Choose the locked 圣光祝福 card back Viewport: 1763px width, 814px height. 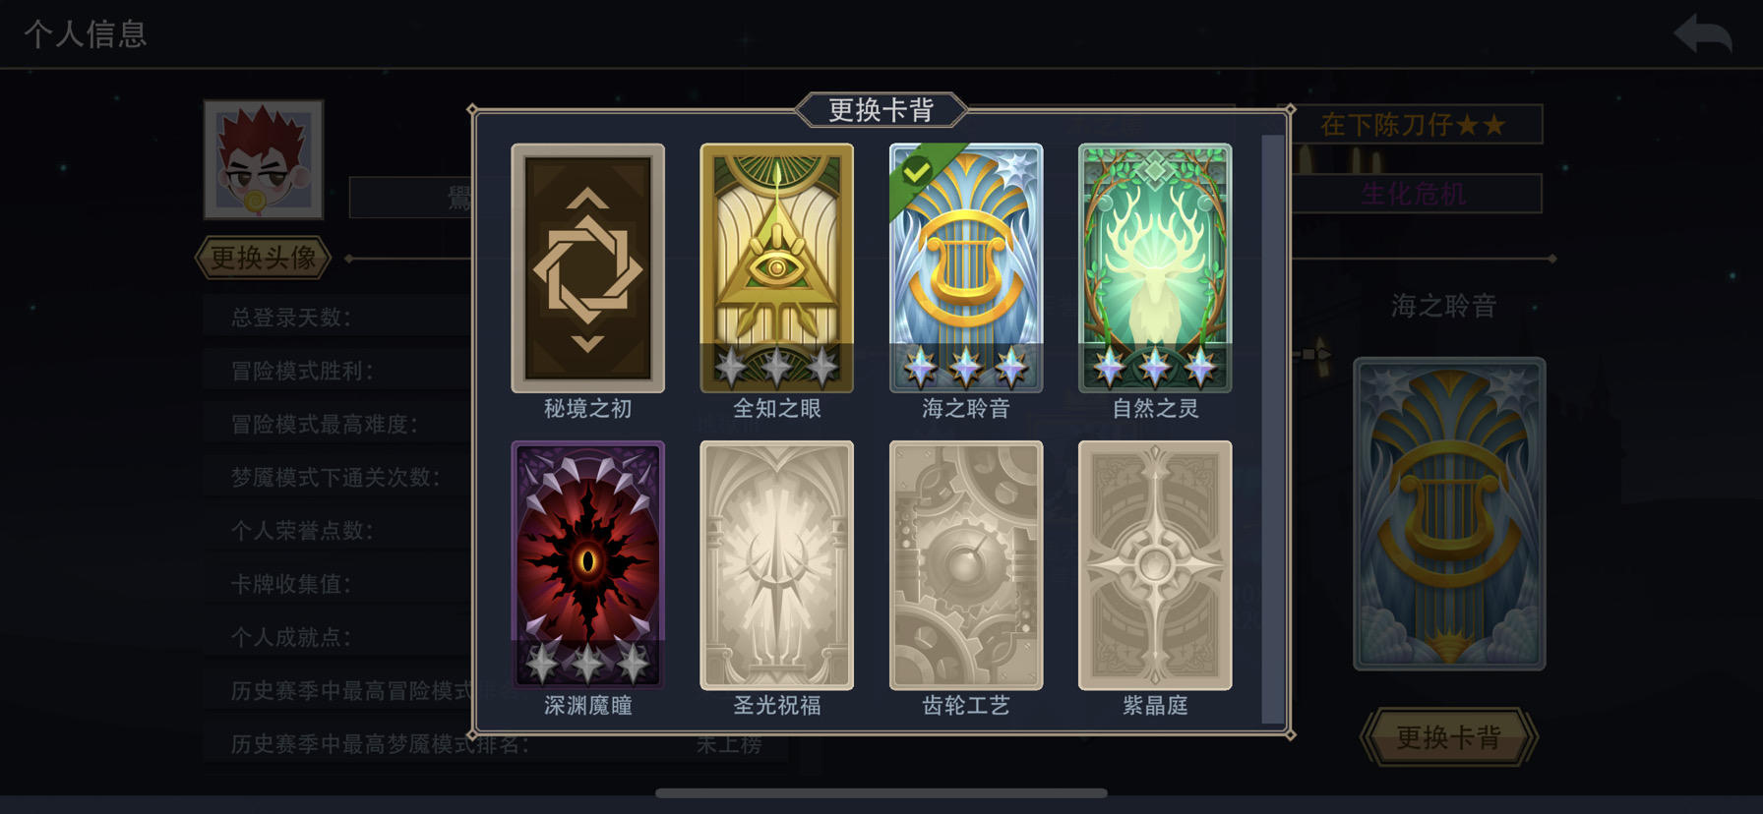[776, 565]
